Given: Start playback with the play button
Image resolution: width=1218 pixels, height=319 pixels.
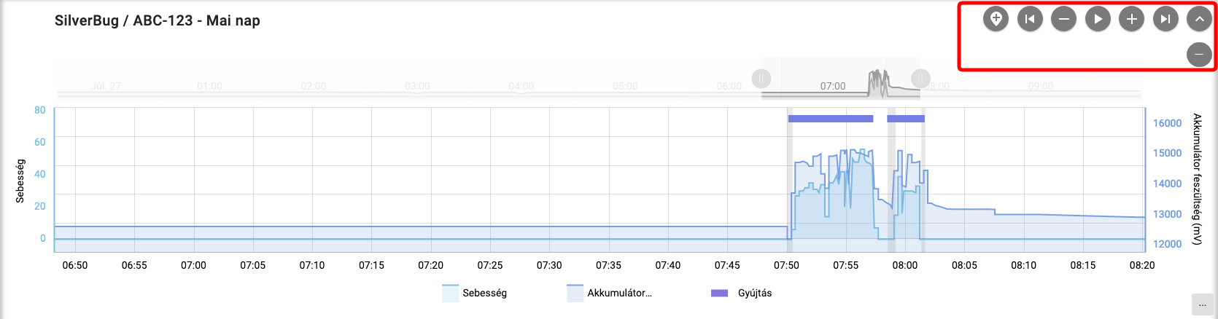Looking at the screenshot, I should coord(1098,19).
